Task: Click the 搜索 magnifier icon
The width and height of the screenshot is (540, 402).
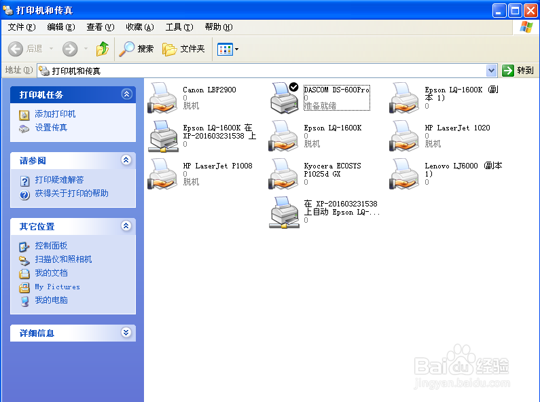Action: point(126,49)
